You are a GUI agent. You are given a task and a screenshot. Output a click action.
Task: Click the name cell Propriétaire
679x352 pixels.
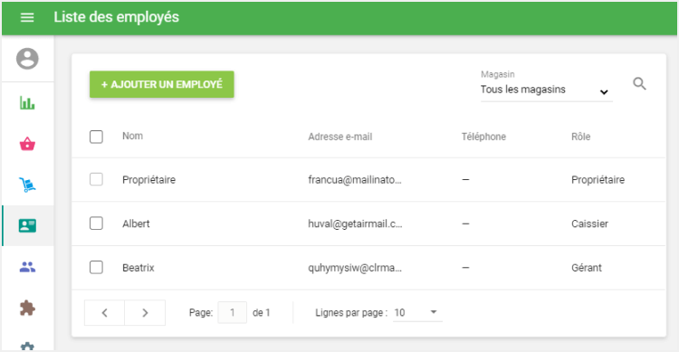(149, 180)
